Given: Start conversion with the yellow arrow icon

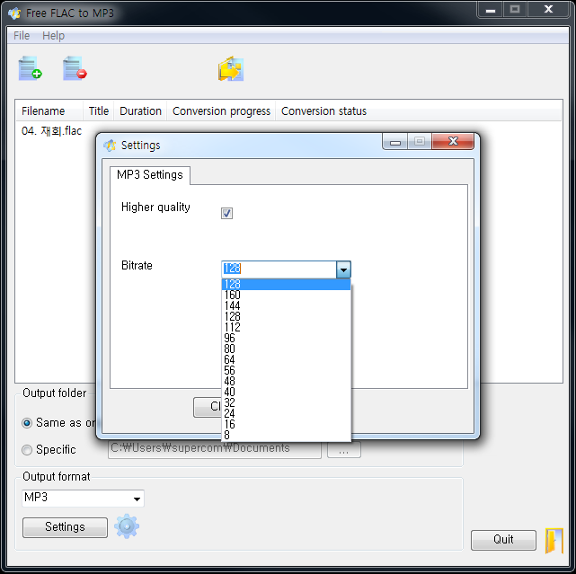Looking at the screenshot, I should click(x=231, y=68).
